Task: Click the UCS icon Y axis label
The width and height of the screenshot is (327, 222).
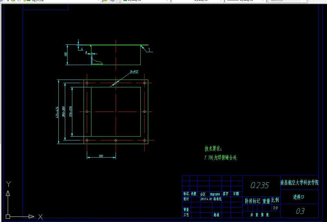Action: [x=8, y=184]
